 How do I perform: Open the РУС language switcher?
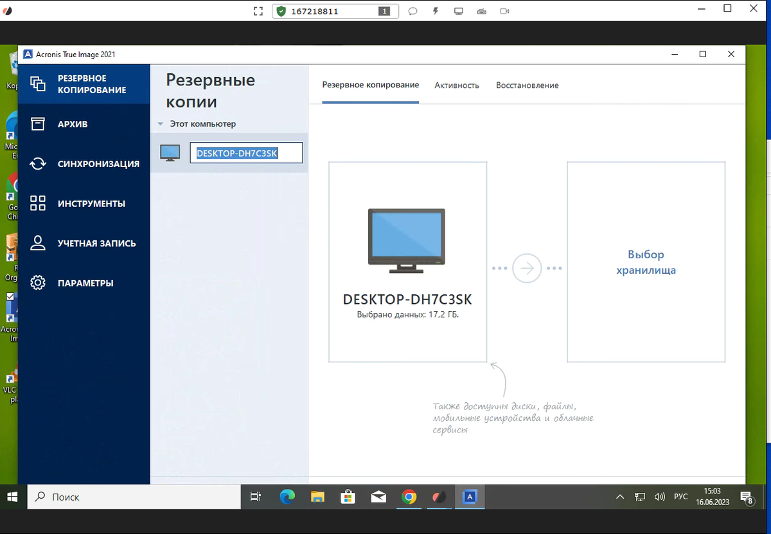[680, 497]
